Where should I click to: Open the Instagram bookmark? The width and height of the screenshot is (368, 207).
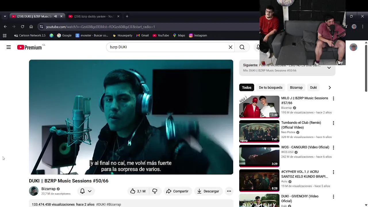[x=198, y=35]
